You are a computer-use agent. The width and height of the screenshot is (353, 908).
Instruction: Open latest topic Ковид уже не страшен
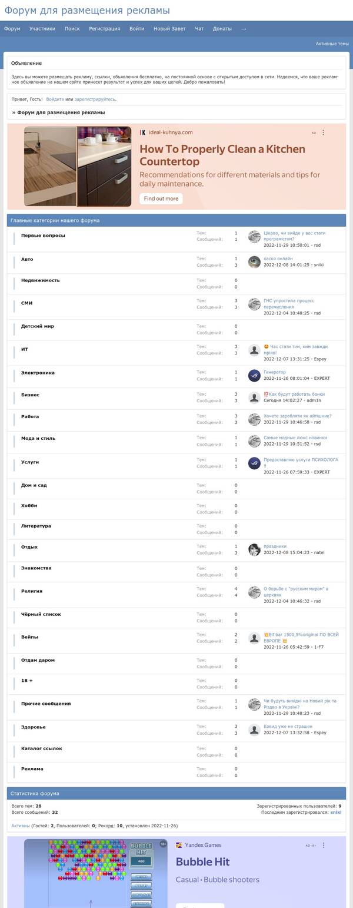coord(288,727)
